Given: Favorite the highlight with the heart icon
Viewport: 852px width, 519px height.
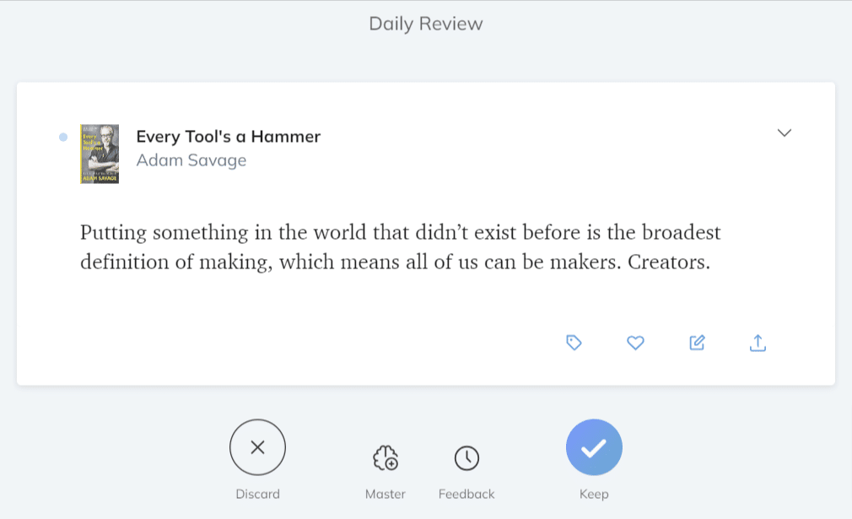Looking at the screenshot, I should [x=635, y=343].
